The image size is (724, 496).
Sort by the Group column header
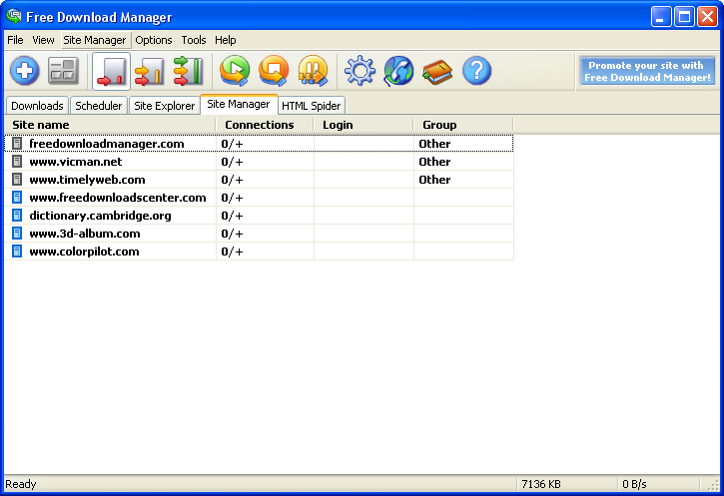pyautogui.click(x=463, y=125)
